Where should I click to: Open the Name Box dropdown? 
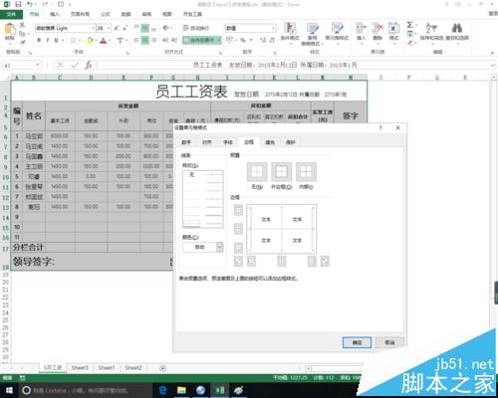click(38, 65)
